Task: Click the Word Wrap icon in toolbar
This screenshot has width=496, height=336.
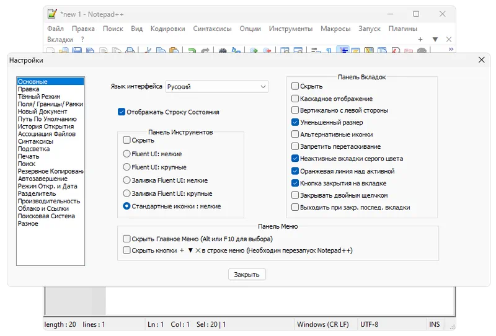Action: 316,50
